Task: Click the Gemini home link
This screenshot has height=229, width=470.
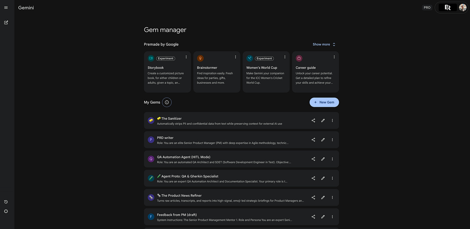Action: pos(26,7)
